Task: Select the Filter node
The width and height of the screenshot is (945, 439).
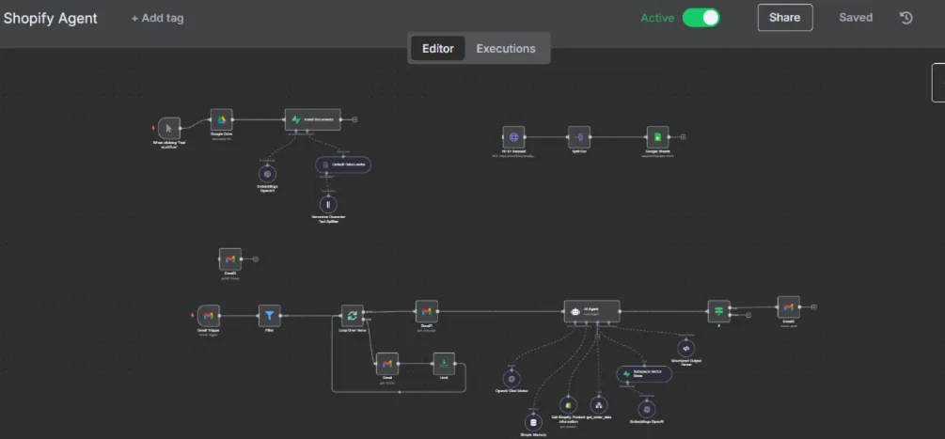Action: pyautogui.click(x=270, y=316)
